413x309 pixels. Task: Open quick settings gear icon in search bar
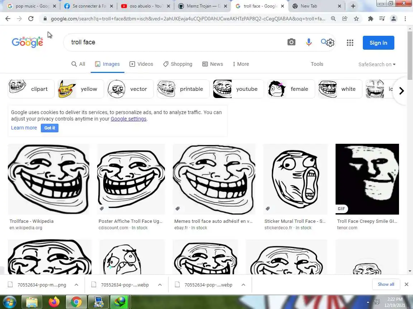tap(330, 43)
